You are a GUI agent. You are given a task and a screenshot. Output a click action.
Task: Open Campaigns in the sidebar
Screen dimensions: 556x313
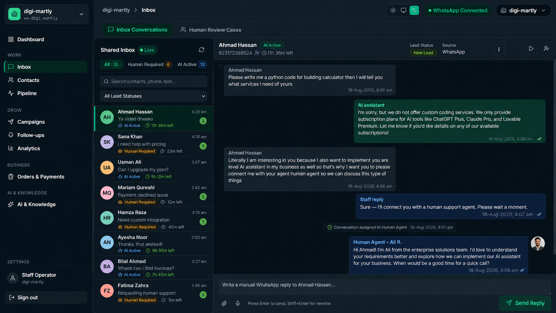click(x=46, y=122)
